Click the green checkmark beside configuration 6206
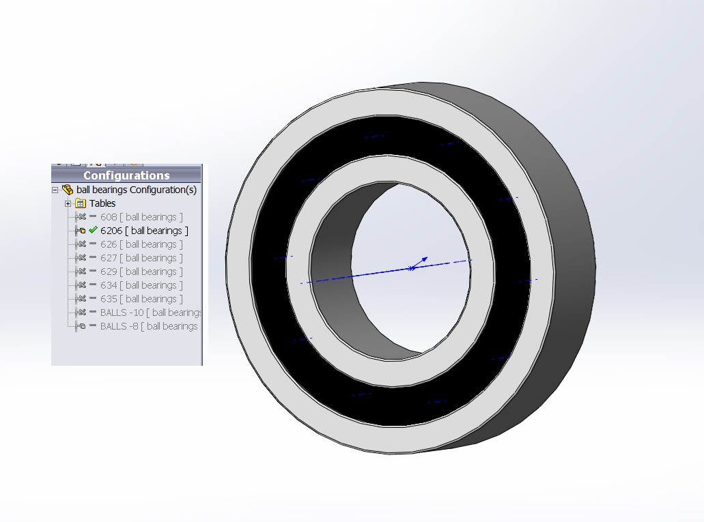Image resolution: width=704 pixels, height=522 pixels. click(x=93, y=230)
